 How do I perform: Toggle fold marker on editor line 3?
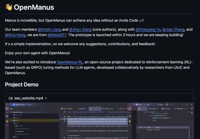point(65,117)
